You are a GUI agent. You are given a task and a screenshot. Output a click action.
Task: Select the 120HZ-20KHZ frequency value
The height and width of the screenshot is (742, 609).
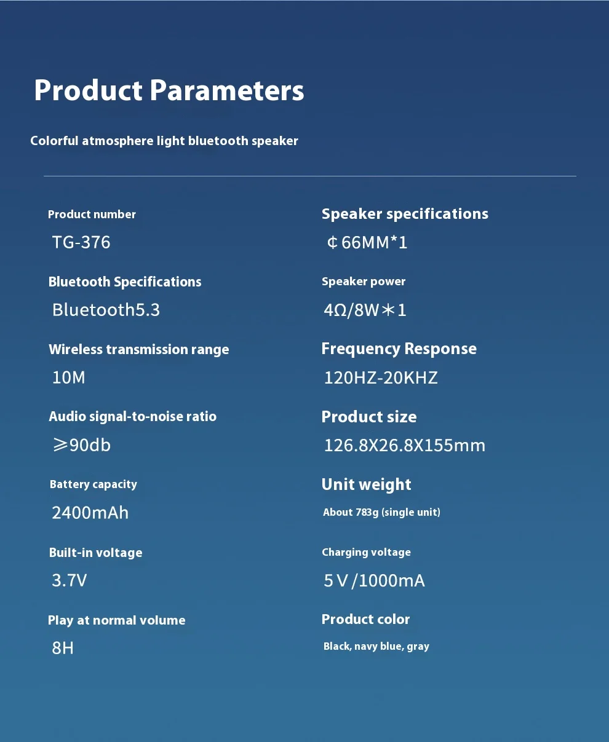(381, 377)
